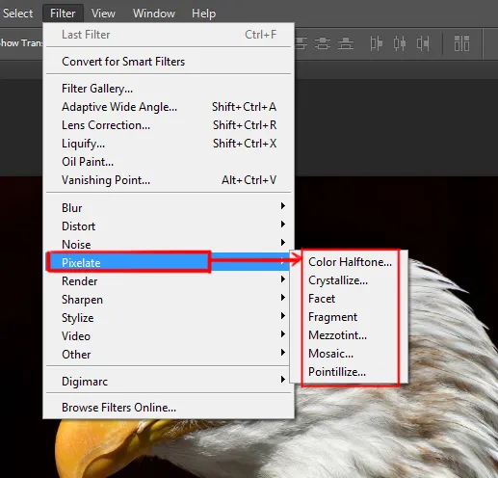Expand the Digimarc submenu arrow
The width and height of the screenshot is (498, 478).
tap(283, 380)
